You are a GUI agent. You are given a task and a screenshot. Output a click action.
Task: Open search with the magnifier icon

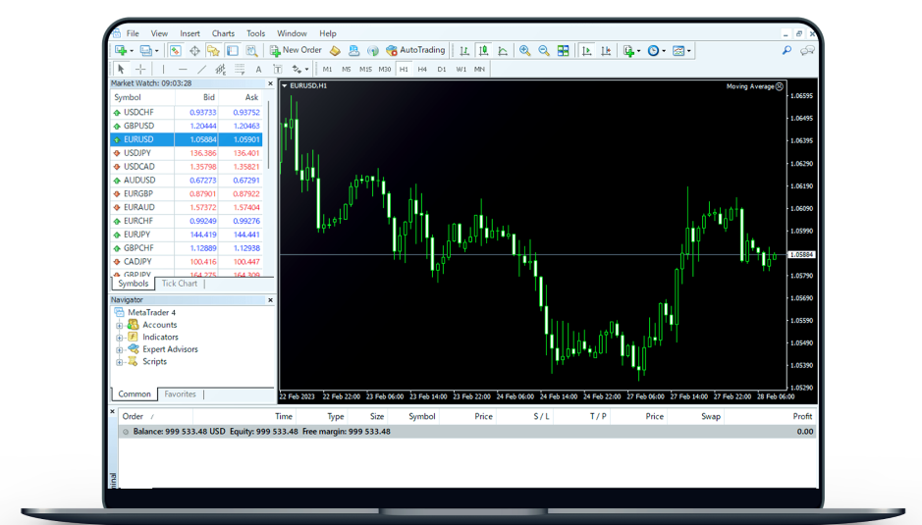(786, 51)
